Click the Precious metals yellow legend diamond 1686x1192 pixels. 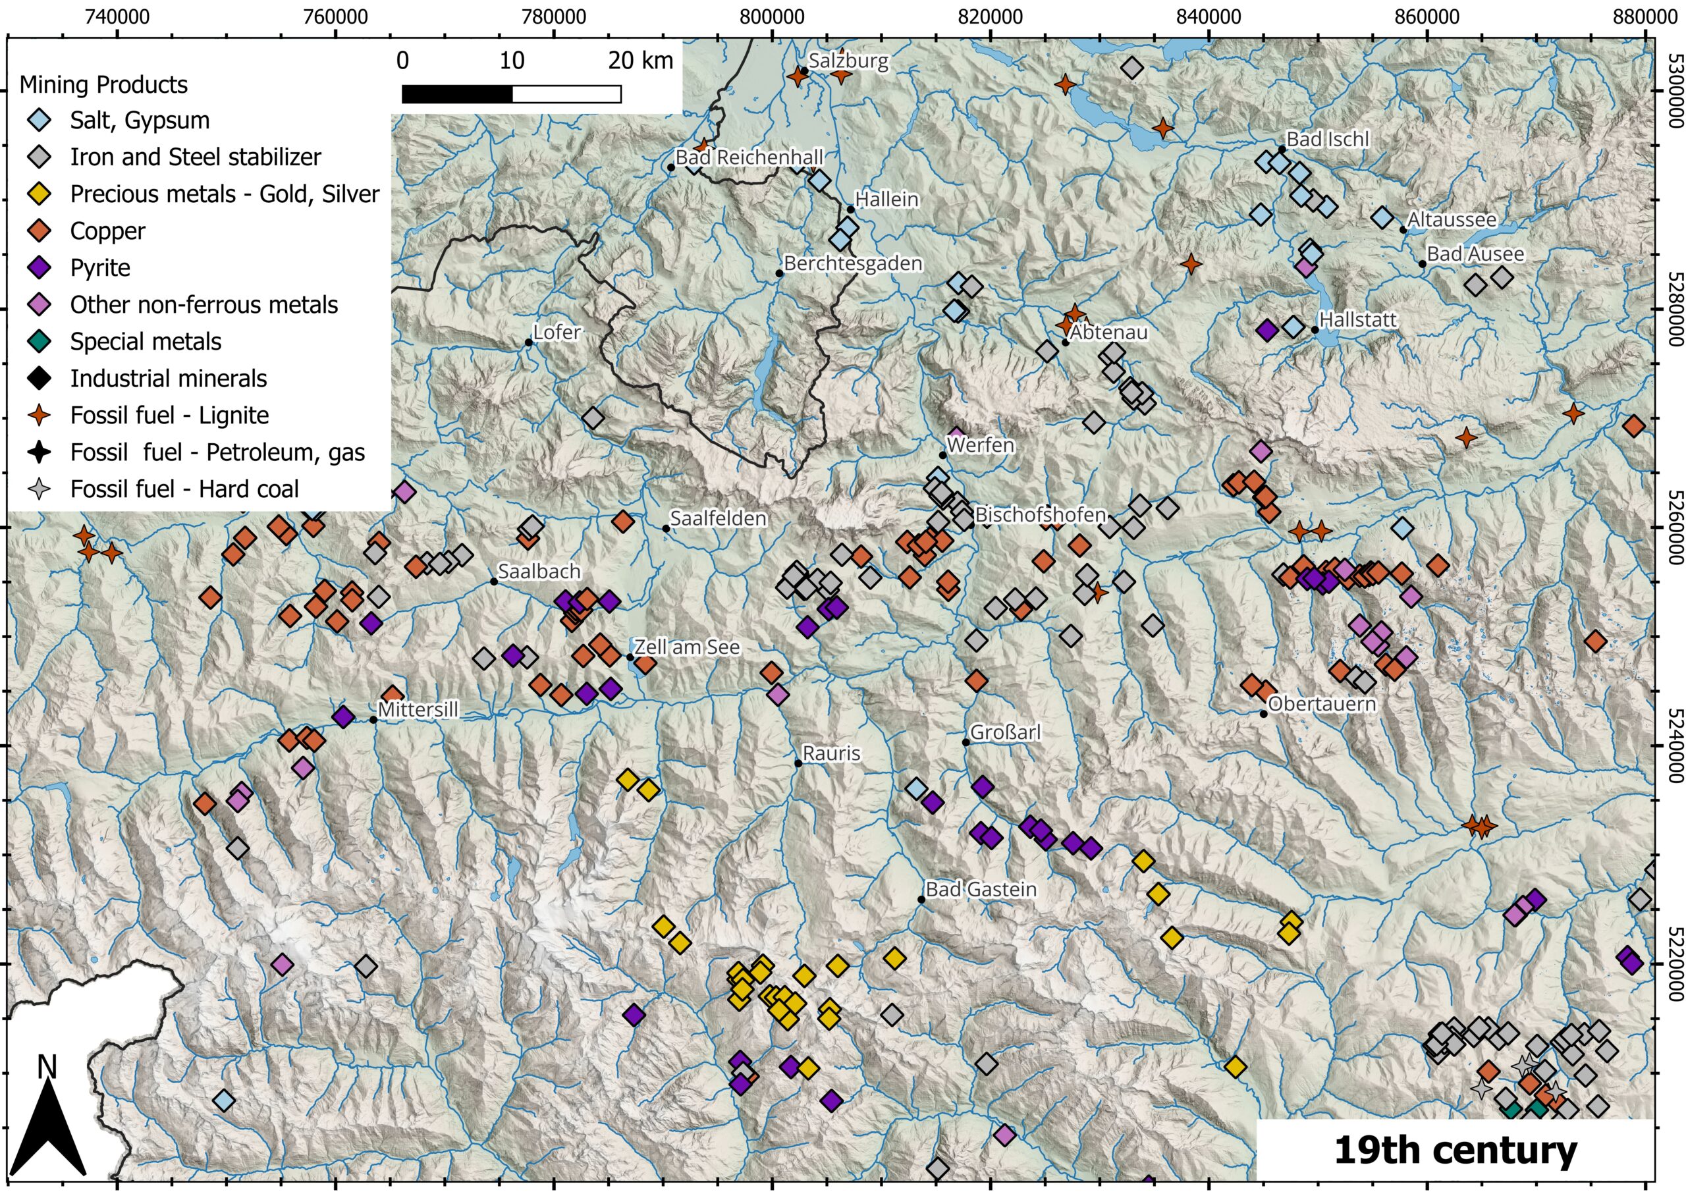[x=38, y=194]
